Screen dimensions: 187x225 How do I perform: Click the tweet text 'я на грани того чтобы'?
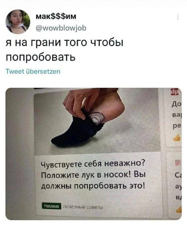click(x=64, y=43)
